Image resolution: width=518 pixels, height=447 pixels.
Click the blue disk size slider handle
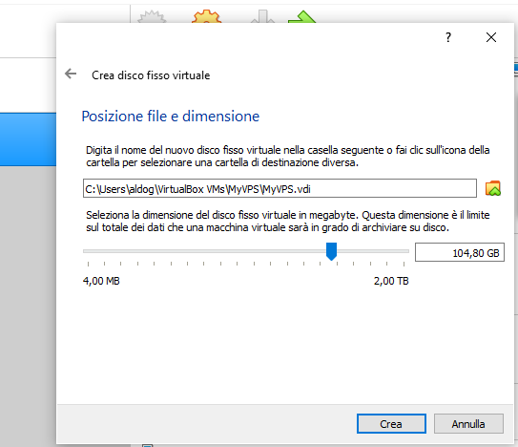point(331,251)
